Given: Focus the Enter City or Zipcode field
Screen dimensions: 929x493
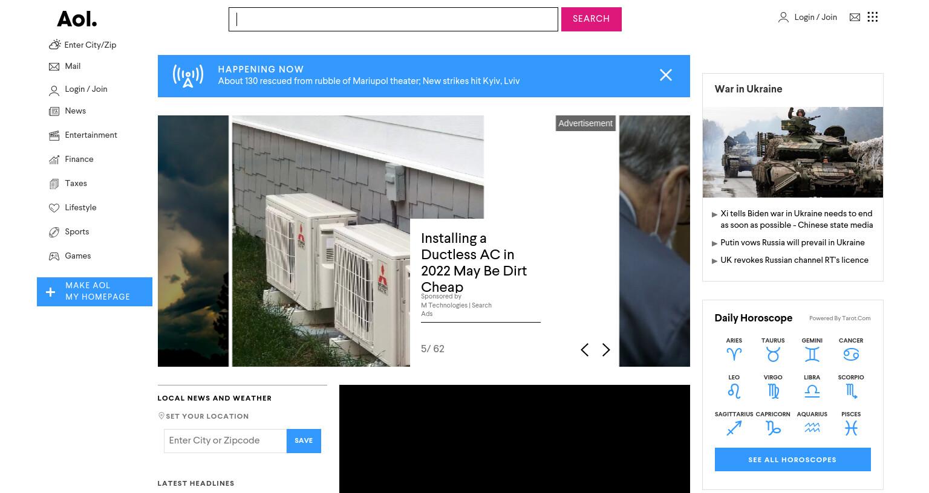Looking at the screenshot, I should 225,441.
